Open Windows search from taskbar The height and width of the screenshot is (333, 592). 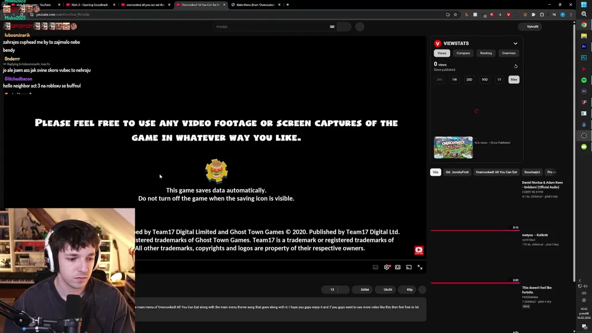(584, 14)
